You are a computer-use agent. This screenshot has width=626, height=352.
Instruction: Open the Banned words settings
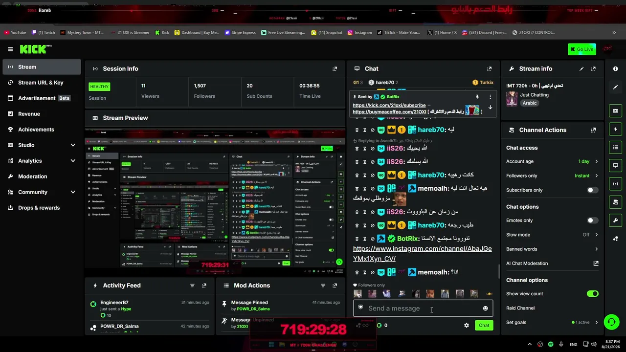point(552,249)
